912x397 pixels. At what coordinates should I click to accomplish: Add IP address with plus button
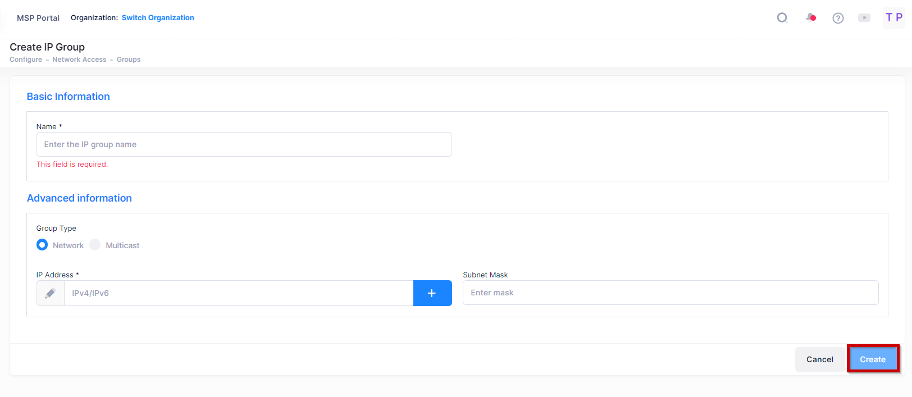432,293
